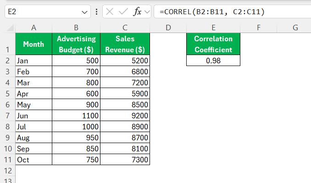Click revenue cell with value 5200
The width and height of the screenshot is (311, 183).
[125, 61]
